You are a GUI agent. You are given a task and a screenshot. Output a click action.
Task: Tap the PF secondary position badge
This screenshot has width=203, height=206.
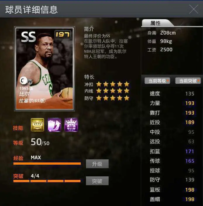tap(30, 82)
